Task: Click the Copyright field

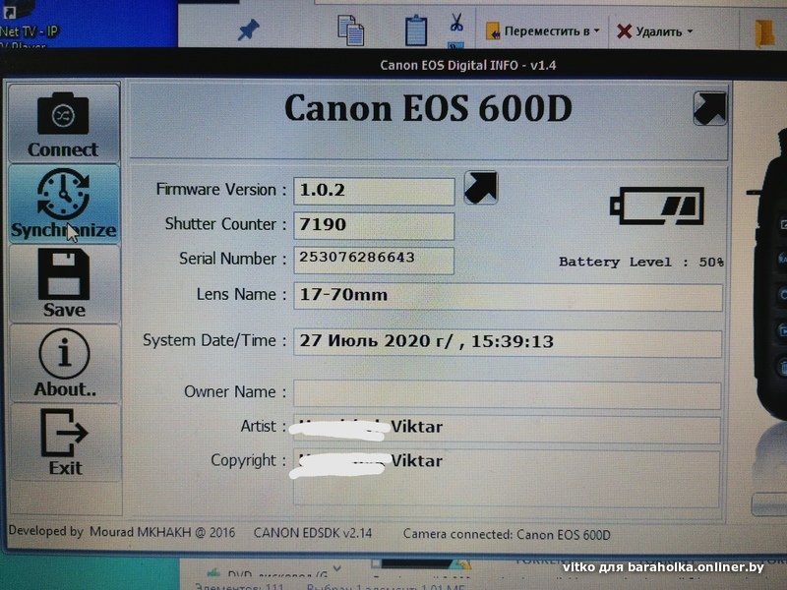Action: click(x=507, y=479)
